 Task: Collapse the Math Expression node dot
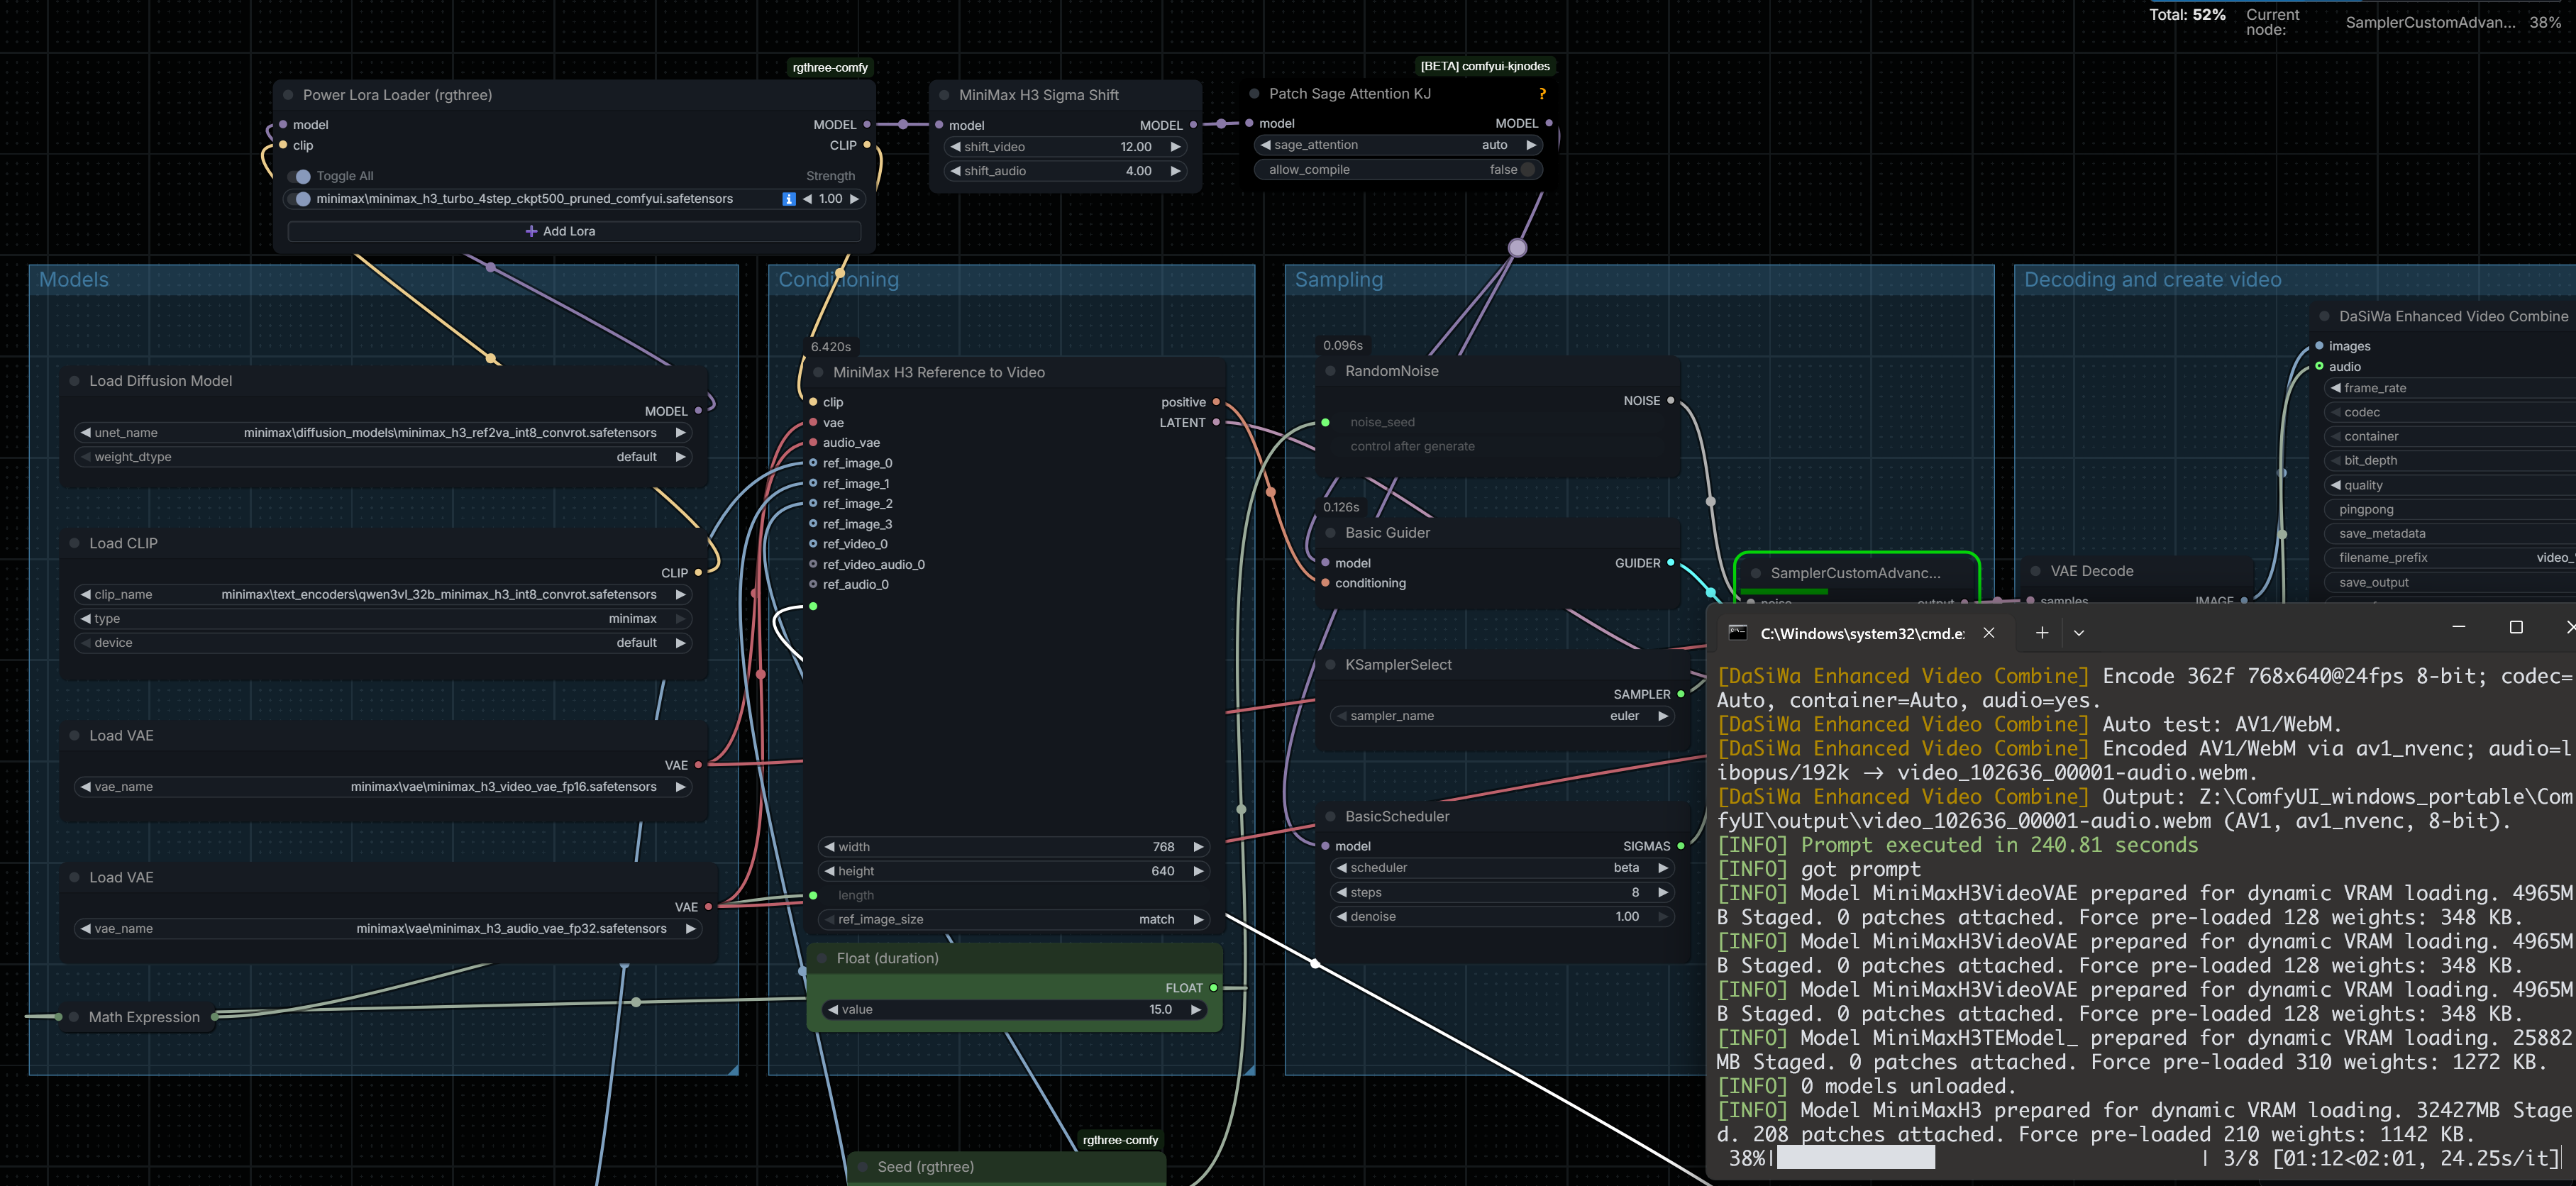point(74,1017)
